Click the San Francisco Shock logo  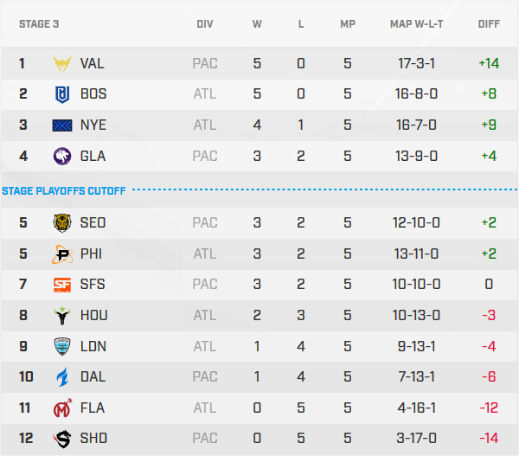coord(63,285)
